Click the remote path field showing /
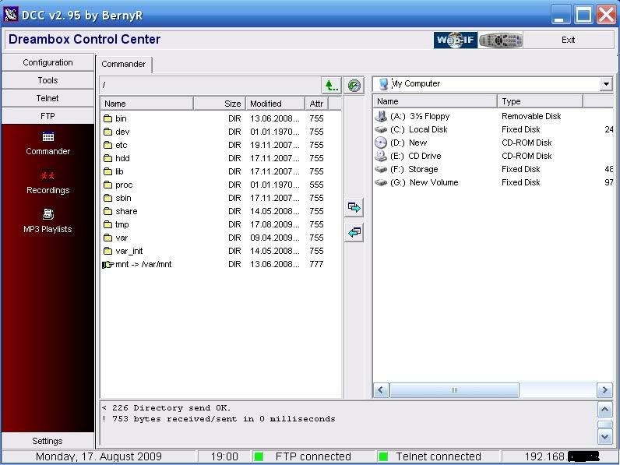Image resolution: width=620 pixels, height=465 pixels. tap(210, 85)
